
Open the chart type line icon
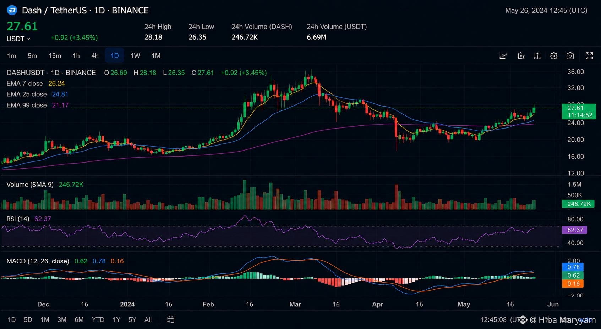[x=503, y=56]
